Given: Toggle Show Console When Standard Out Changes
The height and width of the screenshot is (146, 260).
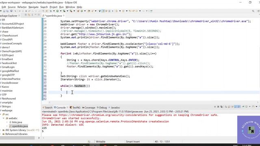Looking at the screenshot, I should (236, 107).
